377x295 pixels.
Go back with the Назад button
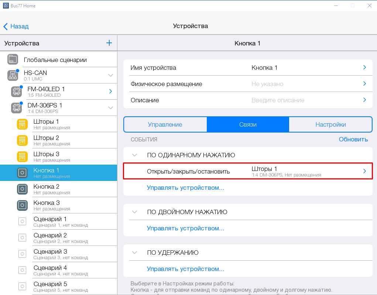click(16, 26)
